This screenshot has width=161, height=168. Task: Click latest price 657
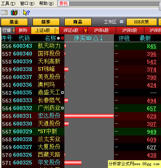(151, 109)
